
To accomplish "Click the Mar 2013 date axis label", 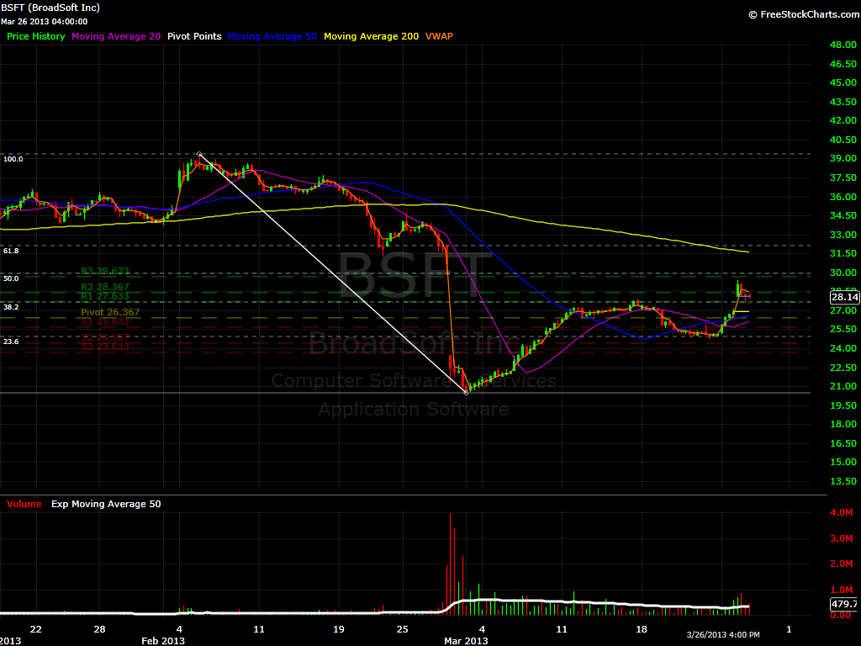I will pyautogui.click(x=467, y=640).
